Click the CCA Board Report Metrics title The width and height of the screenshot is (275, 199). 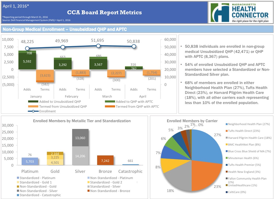tap(104, 12)
